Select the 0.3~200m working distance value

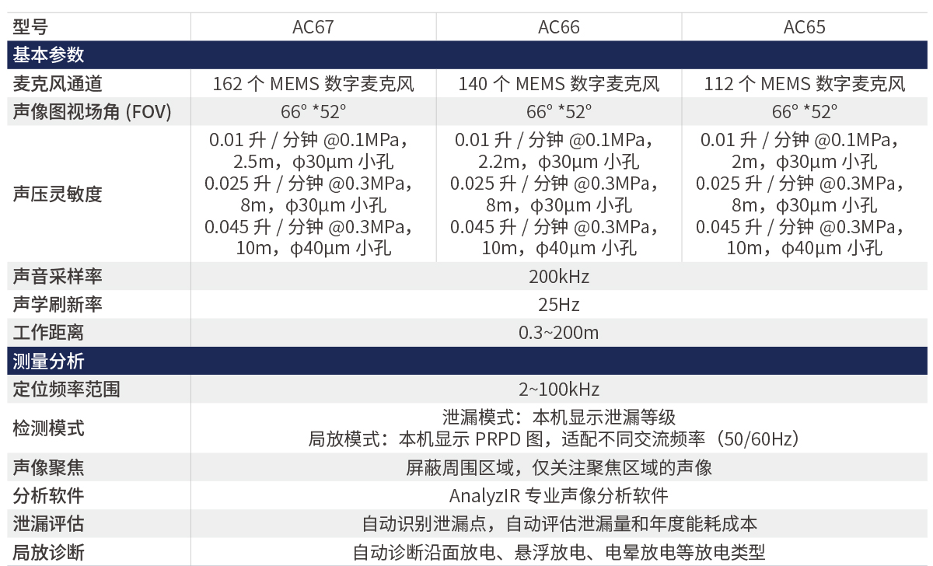point(558,333)
